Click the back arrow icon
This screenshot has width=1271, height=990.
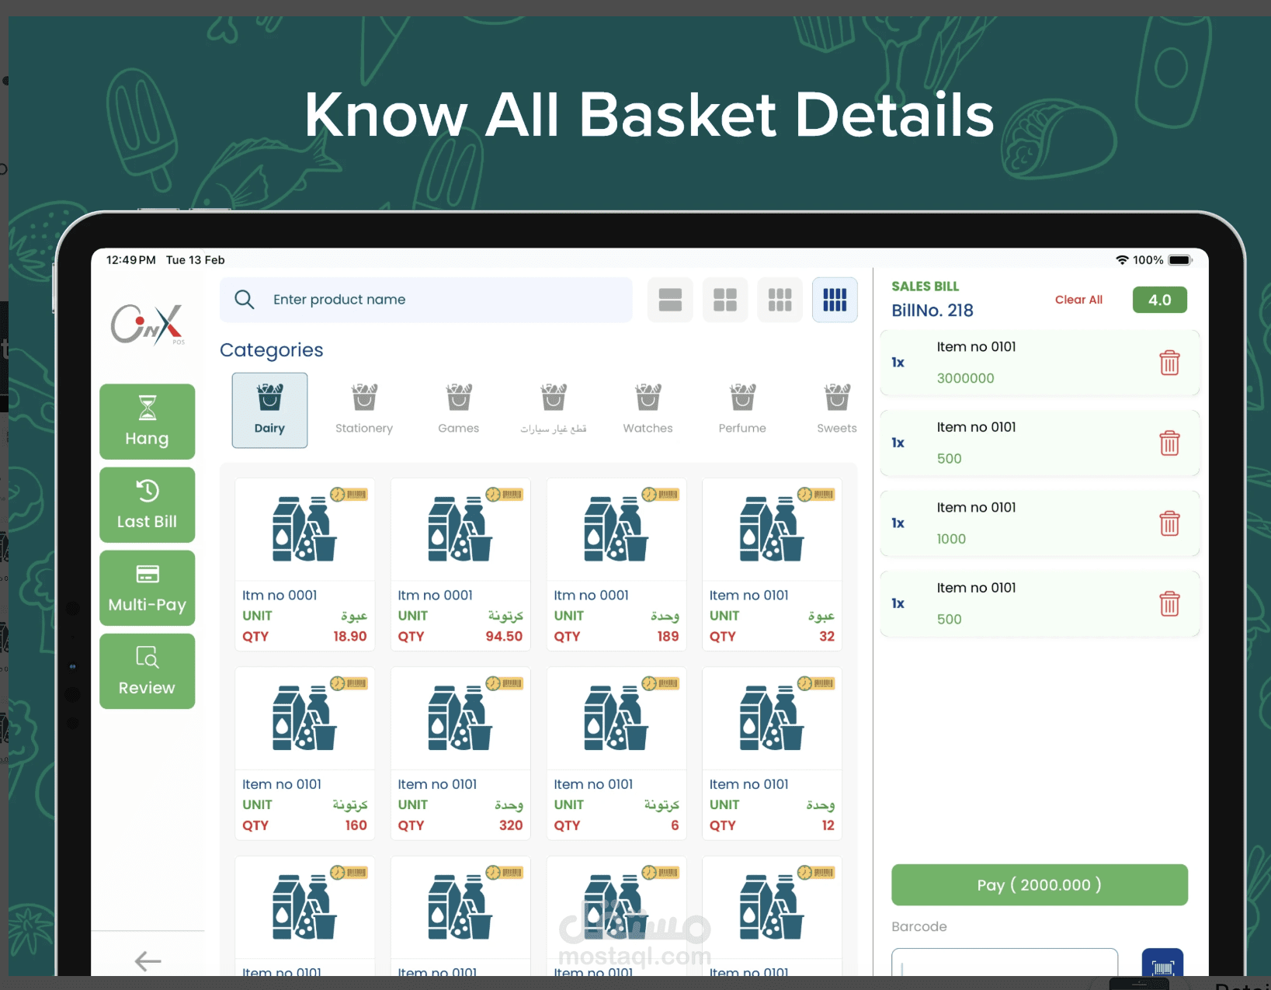pos(148,961)
